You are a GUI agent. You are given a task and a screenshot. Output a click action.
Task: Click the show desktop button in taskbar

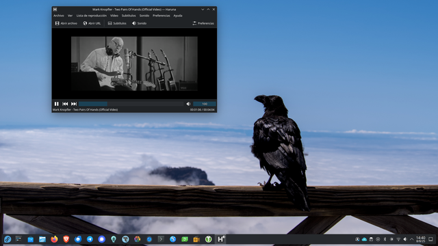(x=430, y=239)
